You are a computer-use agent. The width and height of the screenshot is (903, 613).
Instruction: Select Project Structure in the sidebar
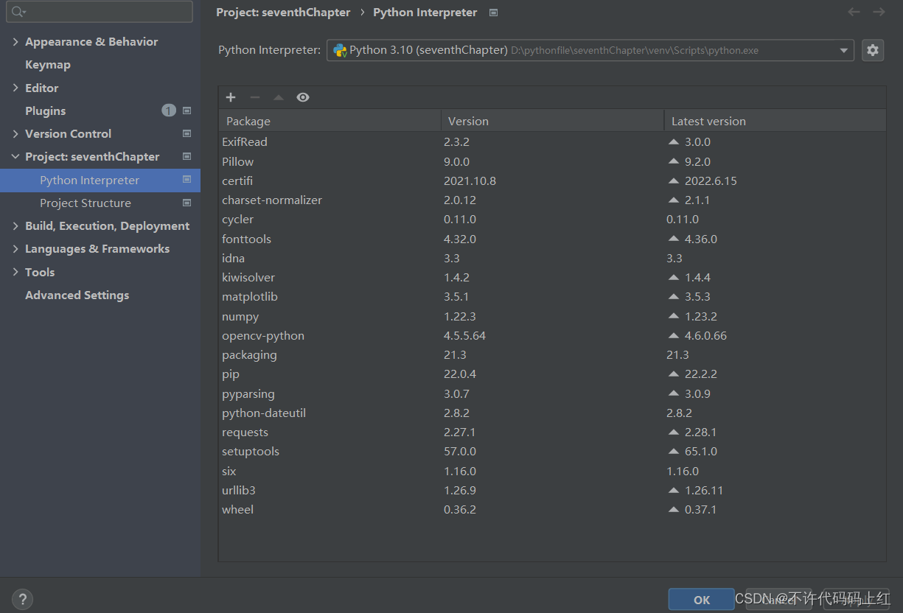click(x=86, y=203)
